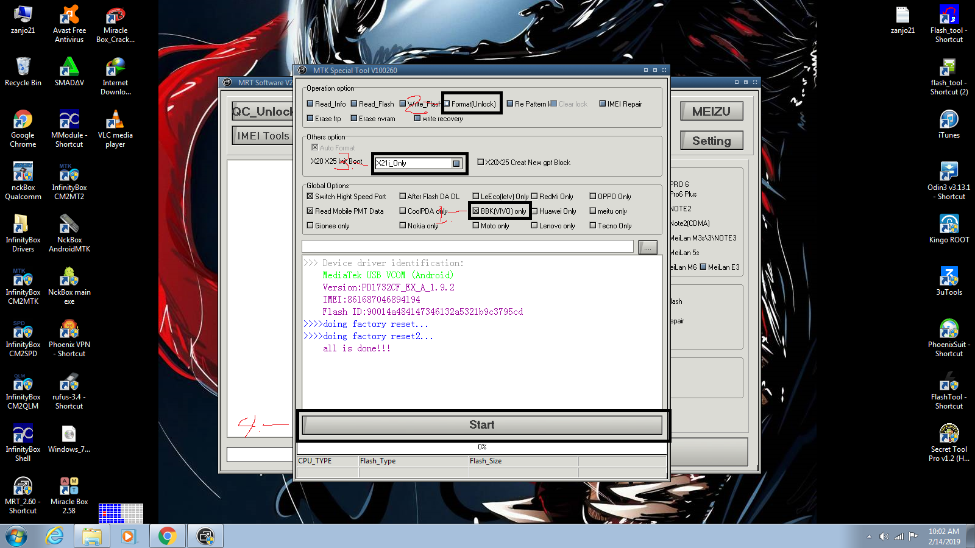
Task: Open InfinityBox Drivers folder icon
Action: [x=23, y=233]
